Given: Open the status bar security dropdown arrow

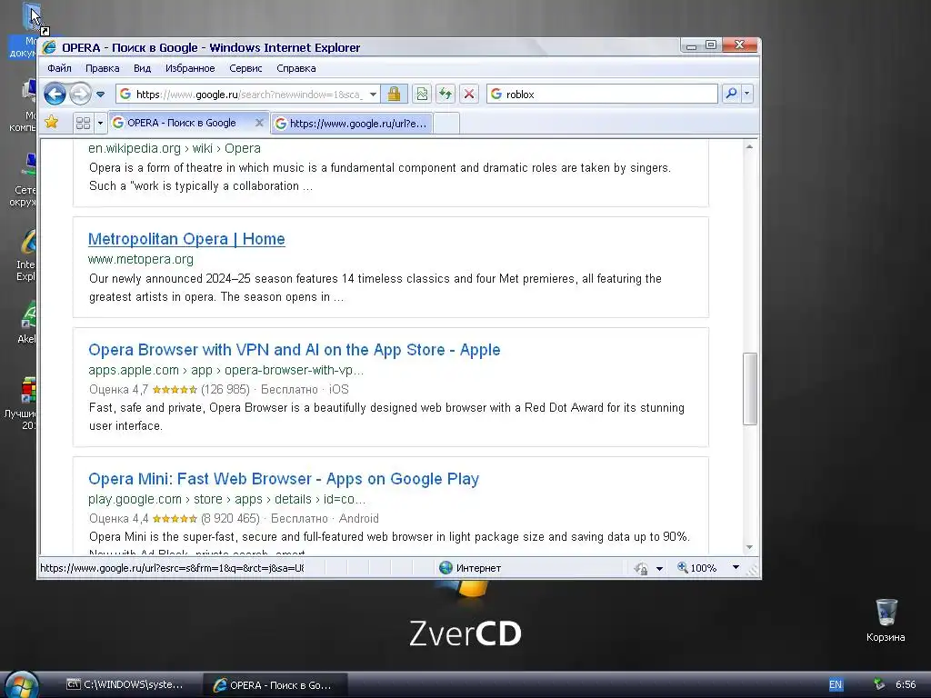Looking at the screenshot, I should point(659,569).
